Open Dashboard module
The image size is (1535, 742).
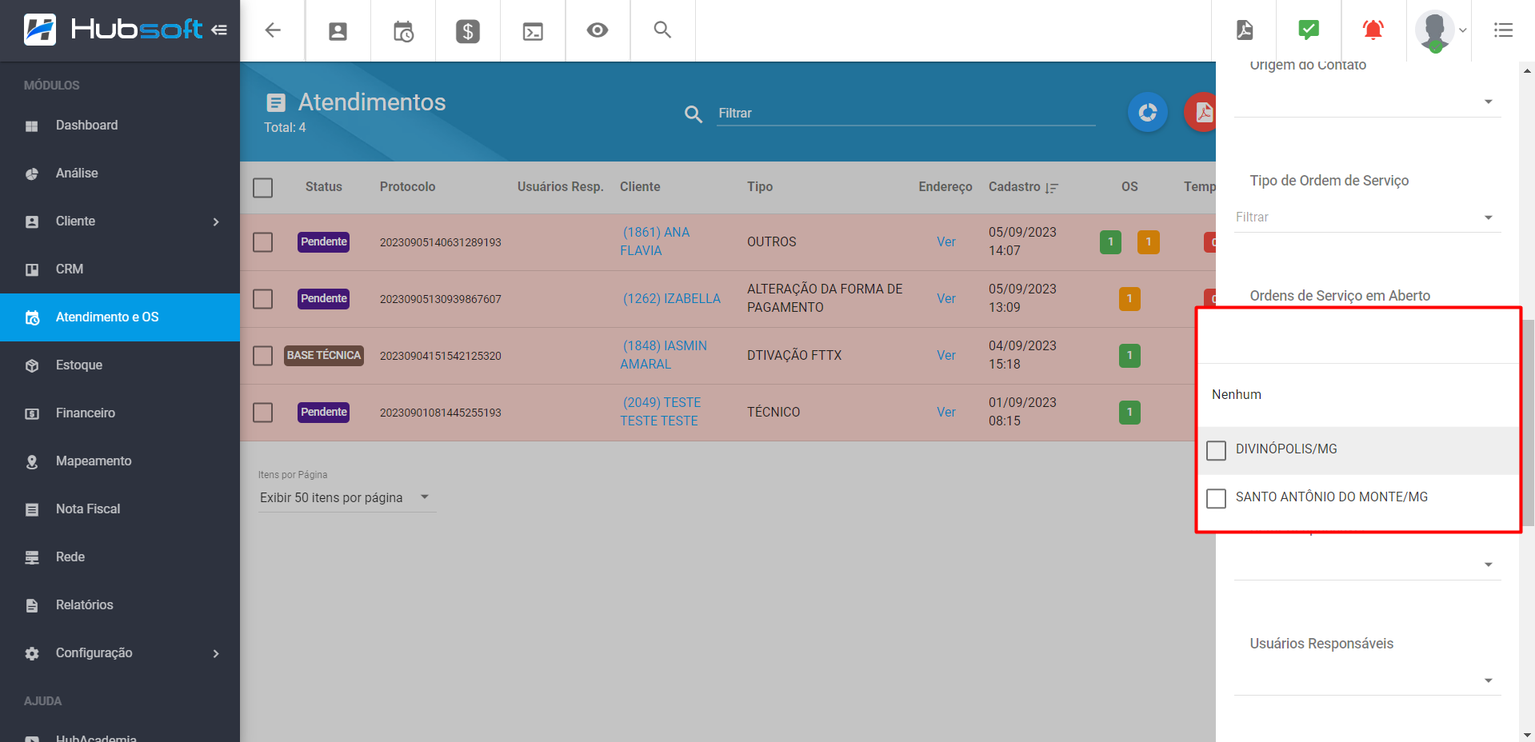pyautogui.click(x=120, y=126)
